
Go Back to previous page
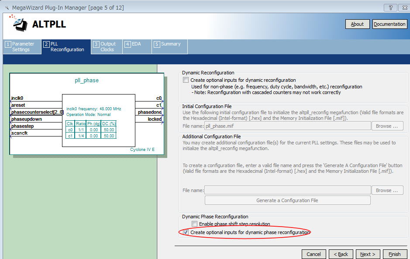pos(341,254)
